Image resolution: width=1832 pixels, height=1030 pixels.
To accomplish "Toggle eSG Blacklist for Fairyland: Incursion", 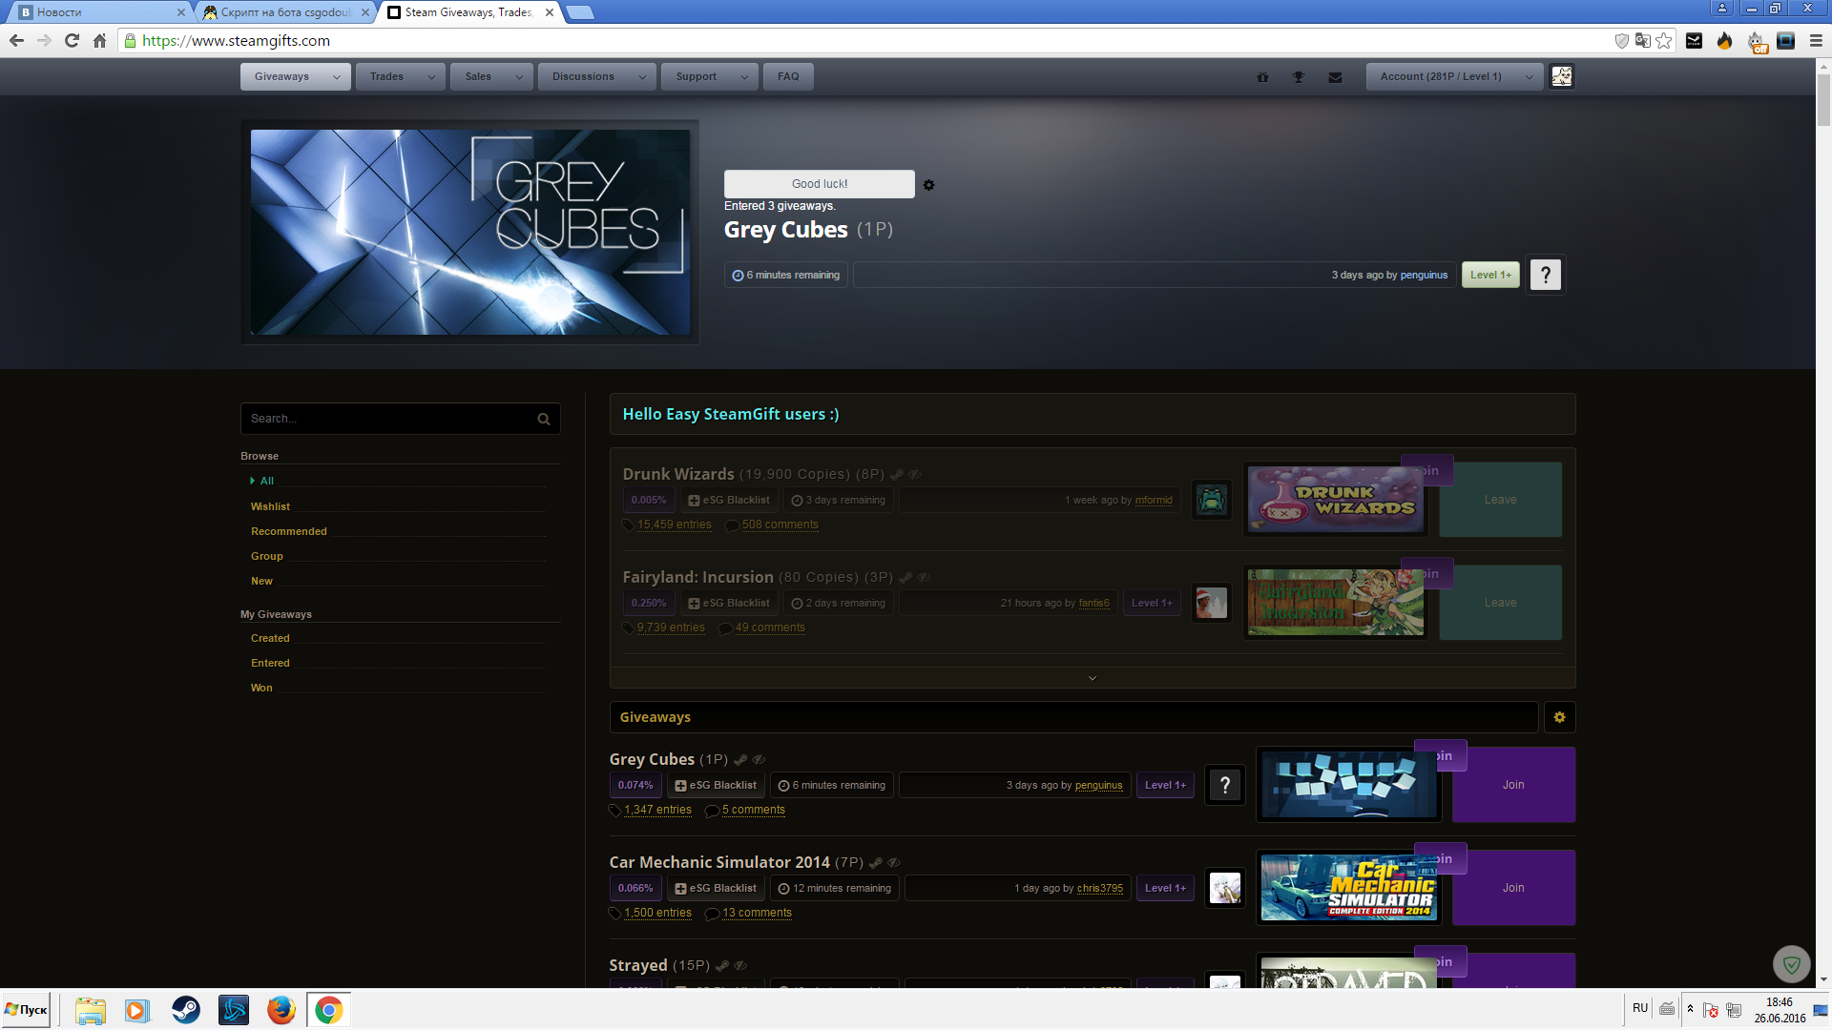I will pos(729,604).
